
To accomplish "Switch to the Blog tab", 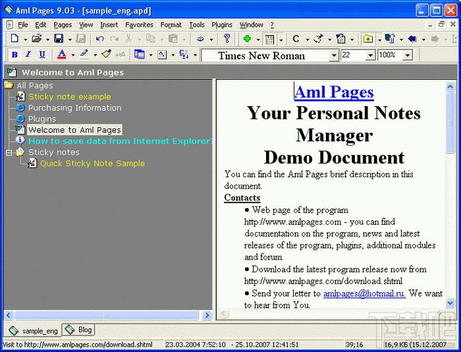I will pos(78,330).
